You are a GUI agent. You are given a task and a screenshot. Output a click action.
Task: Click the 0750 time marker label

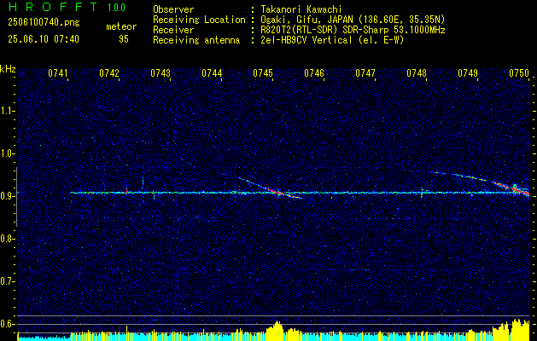[519, 73]
